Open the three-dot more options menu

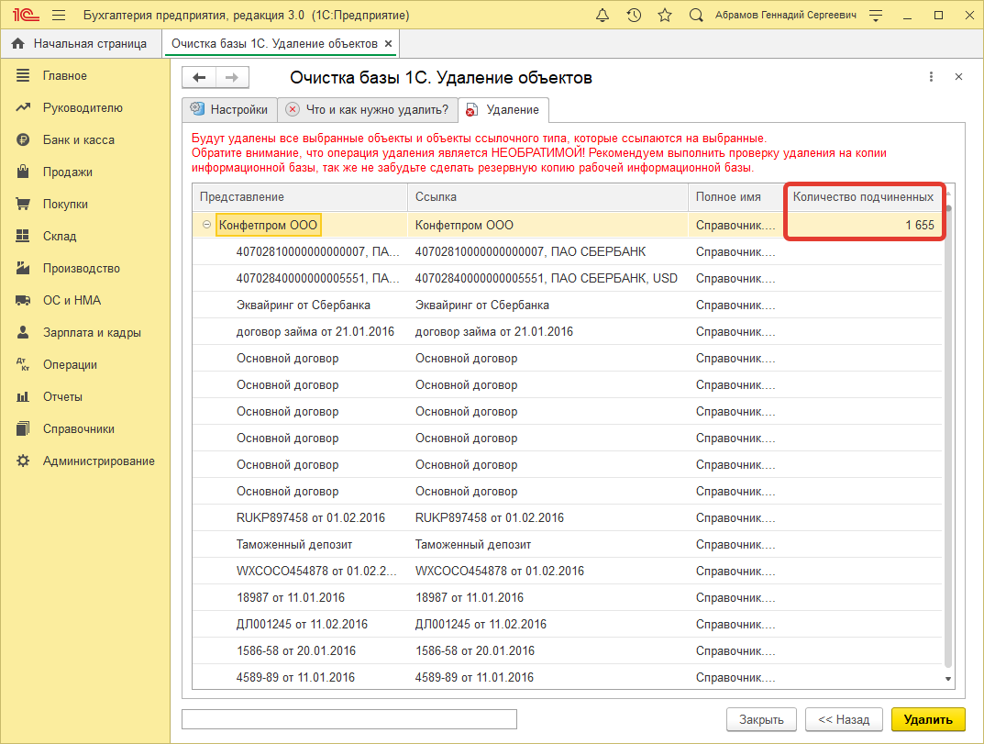(931, 78)
